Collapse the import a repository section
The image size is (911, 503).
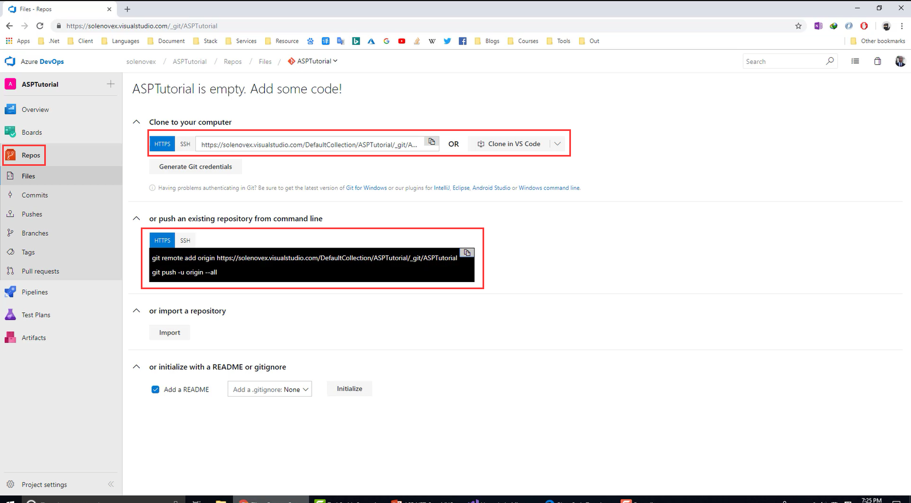[136, 310]
